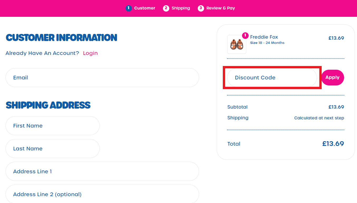Click the Total price amount

tap(333, 144)
